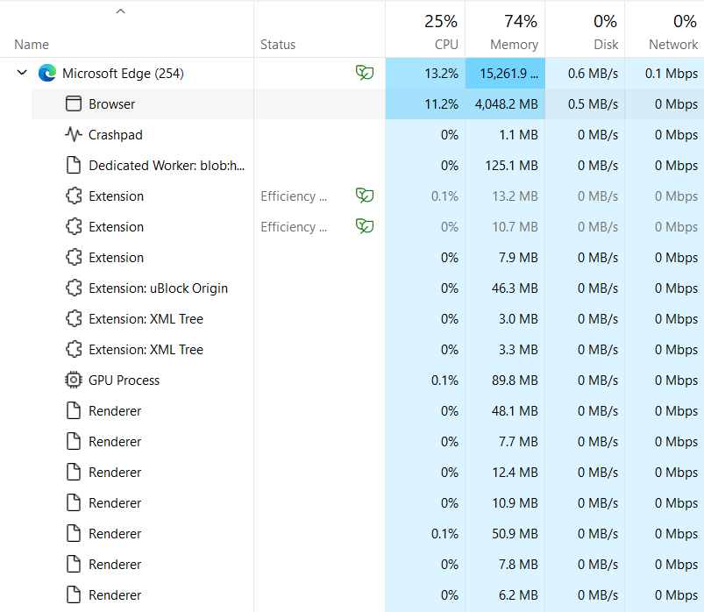704x612 pixels.
Task: Click the 13.2% CPU value for Edge
Action: click(441, 73)
